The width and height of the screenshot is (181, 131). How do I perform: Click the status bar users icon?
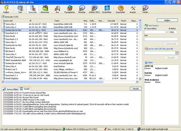point(64,129)
